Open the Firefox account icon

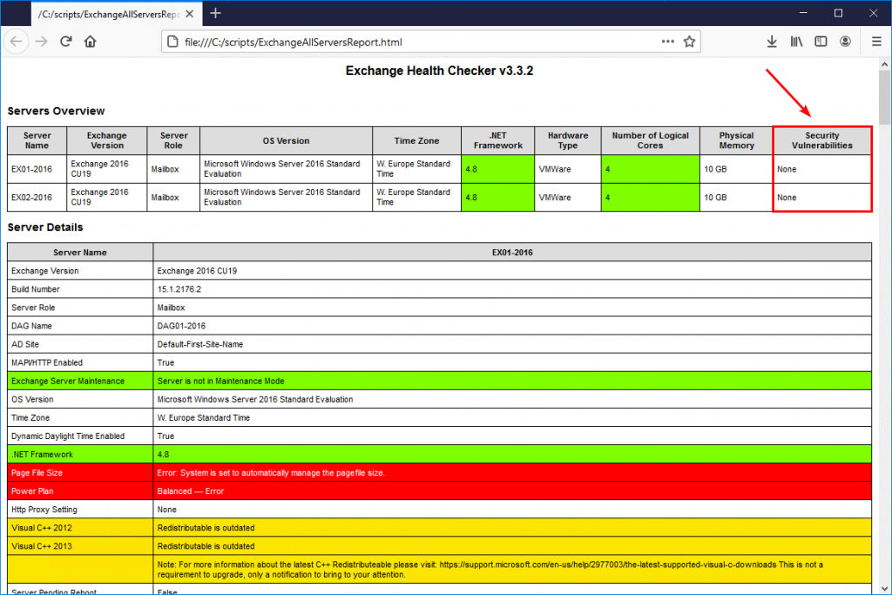845,42
